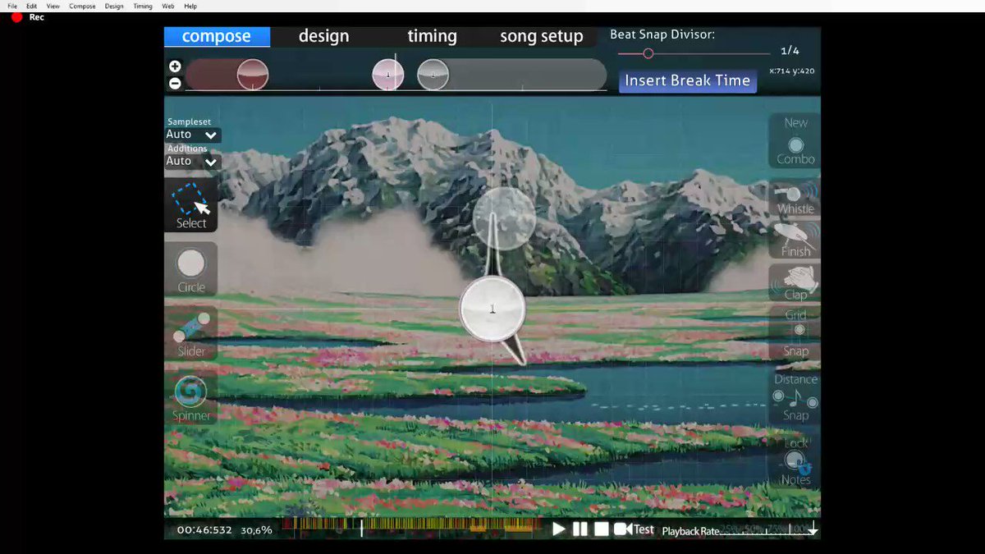Switch to the compose tab
This screenshot has width=985, height=554.
point(217,36)
